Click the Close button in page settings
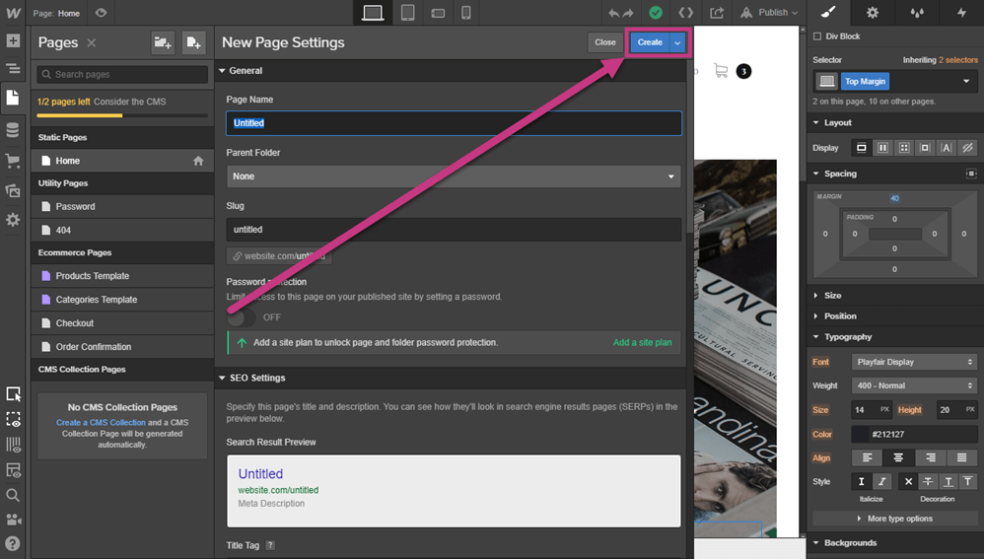 (x=605, y=42)
